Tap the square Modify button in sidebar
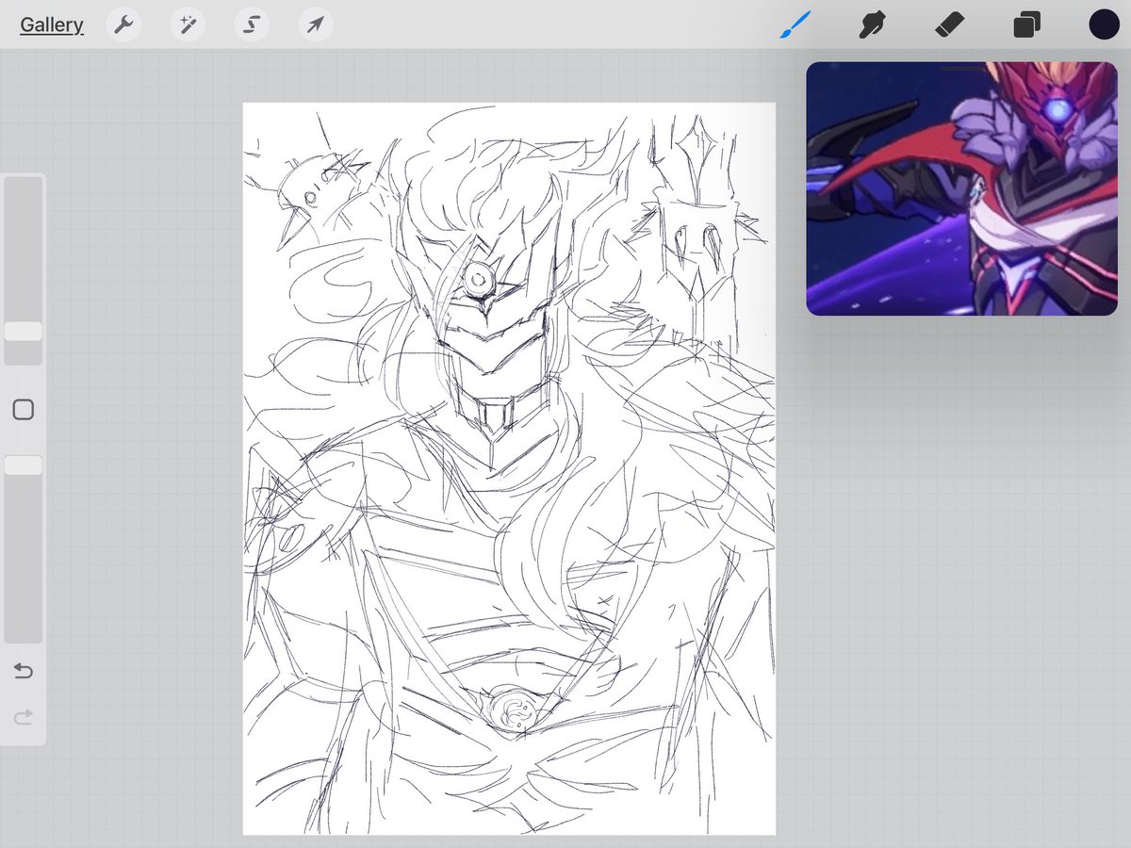The image size is (1131, 848). pyautogui.click(x=24, y=410)
